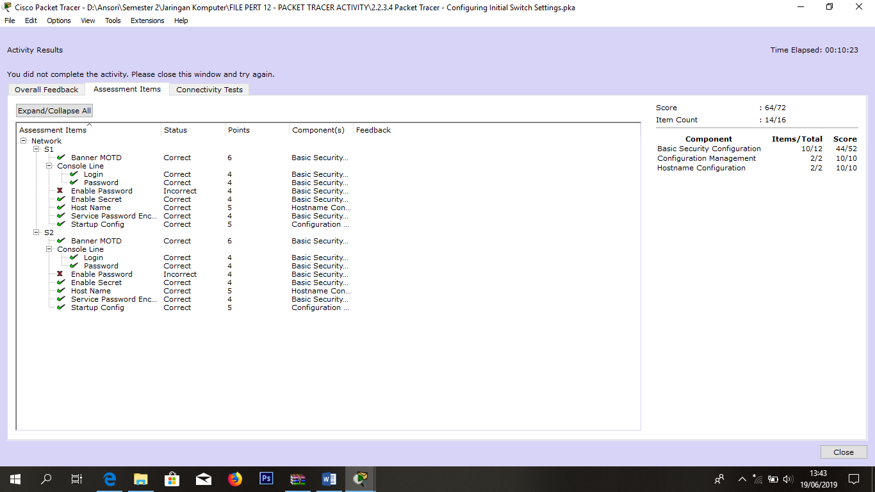The width and height of the screenshot is (875, 492).
Task: Select the incorrect Enable Password item under S2
Action: click(102, 274)
